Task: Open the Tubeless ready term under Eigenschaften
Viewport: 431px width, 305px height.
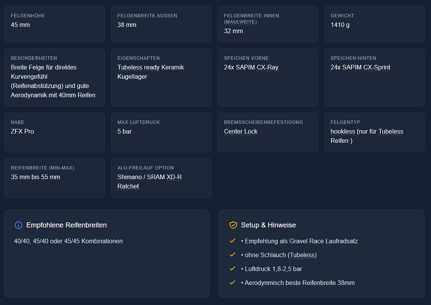Action: [x=138, y=67]
